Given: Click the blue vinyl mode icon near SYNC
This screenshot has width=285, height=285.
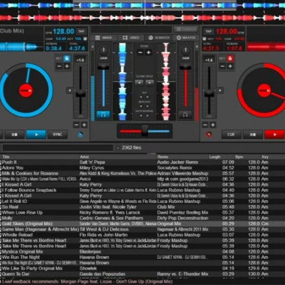Looking at the screenshot, I should [x=80, y=135].
